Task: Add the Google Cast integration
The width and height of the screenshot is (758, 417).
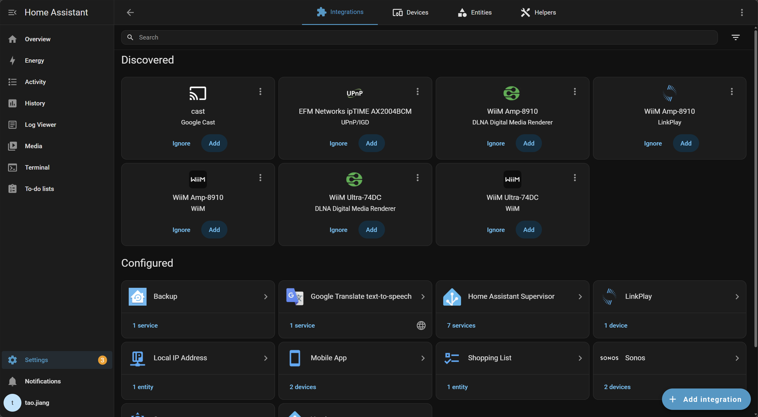Action: pos(214,143)
